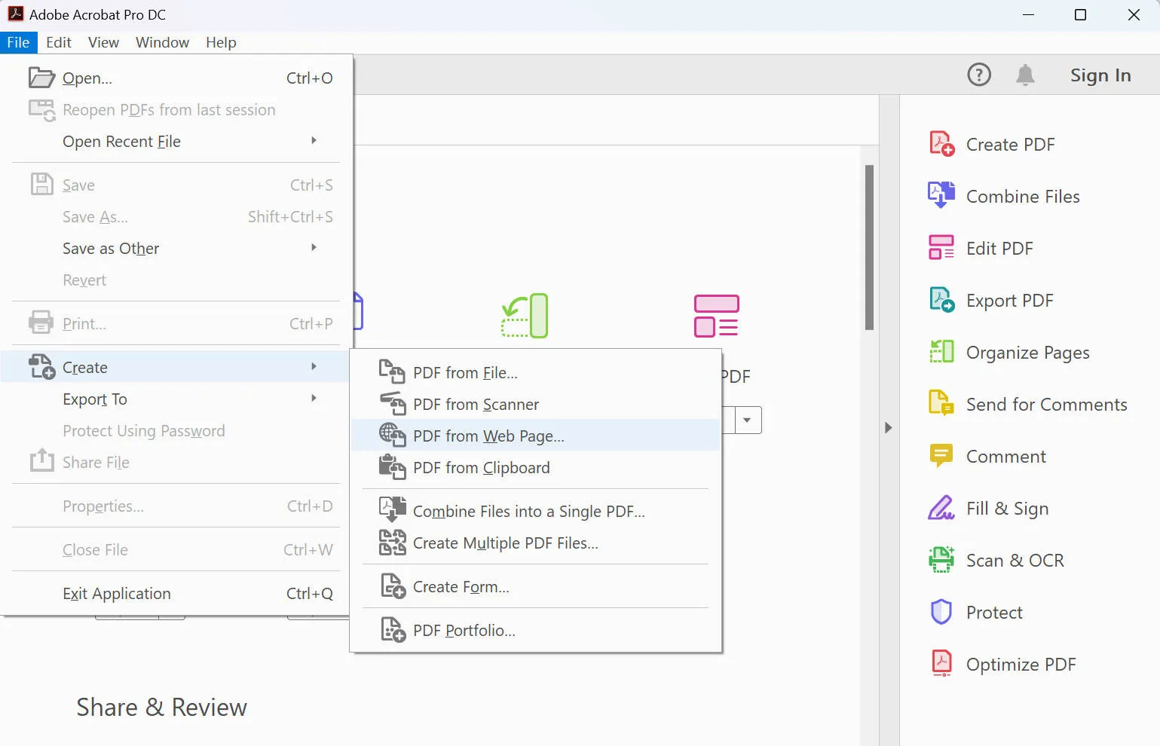Viewport: 1160px width, 746px height.
Task: Open the Edit PDF tool
Action: pyautogui.click(x=999, y=248)
